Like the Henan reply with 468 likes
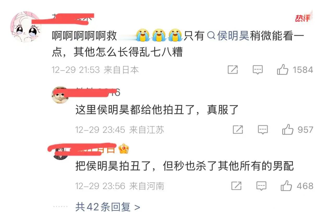 [286, 186]
